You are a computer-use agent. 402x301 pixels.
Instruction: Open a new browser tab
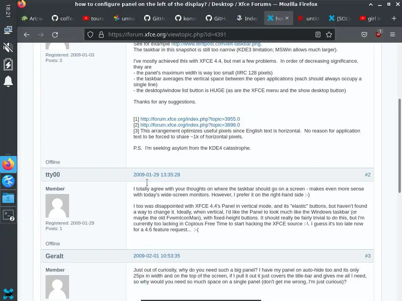coord(394,18)
